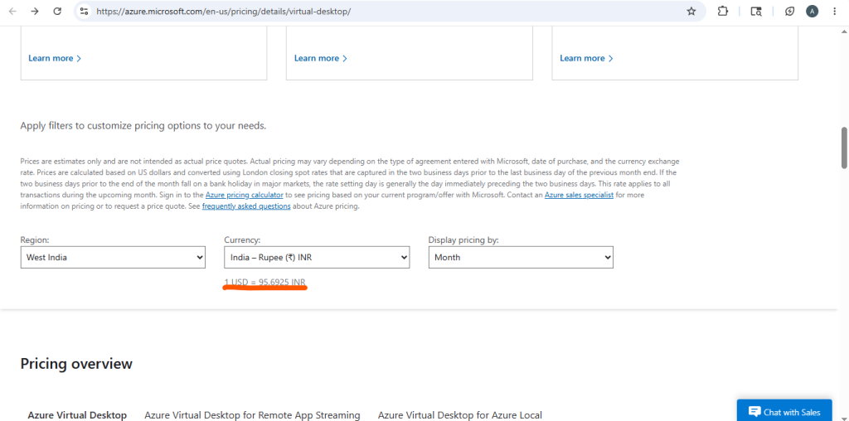Click the Currency: label
Viewport: 849px width, 421px height.
point(242,240)
